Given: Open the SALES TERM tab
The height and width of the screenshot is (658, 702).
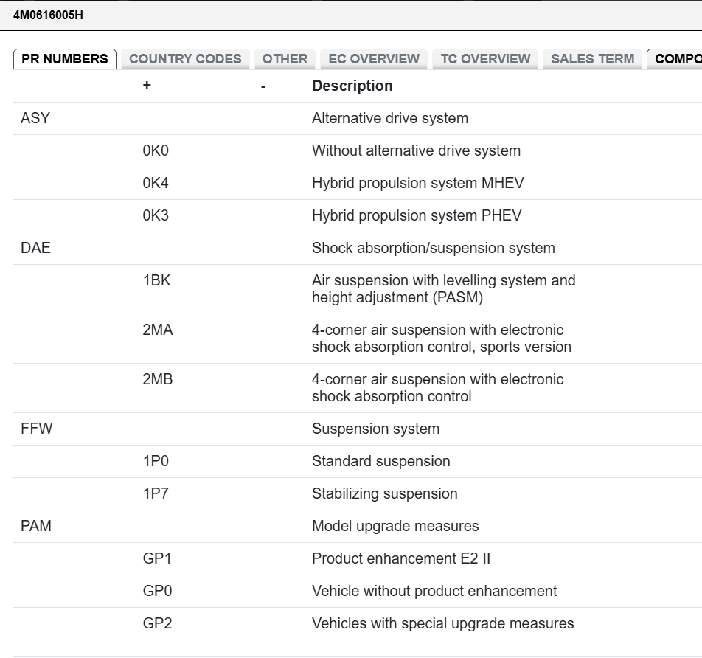Looking at the screenshot, I should point(592,59).
